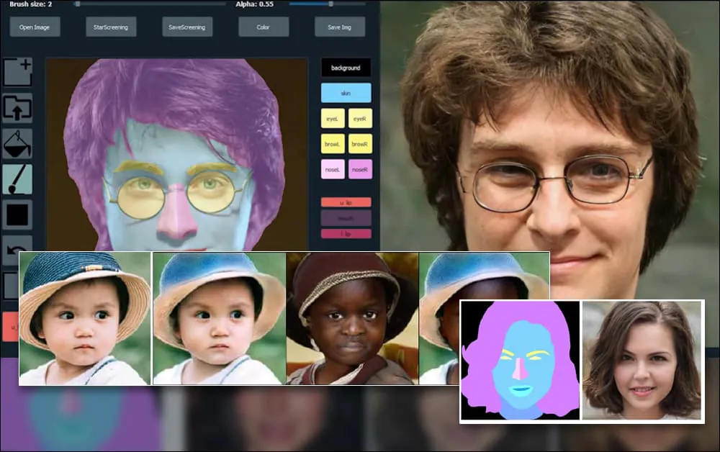Select the background label swatch

tap(346, 68)
